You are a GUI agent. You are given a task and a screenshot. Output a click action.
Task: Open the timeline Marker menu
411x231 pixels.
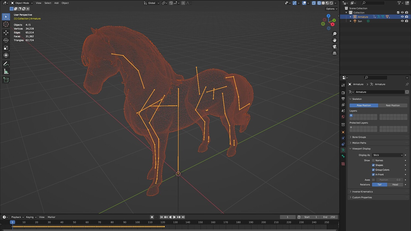tap(52, 217)
